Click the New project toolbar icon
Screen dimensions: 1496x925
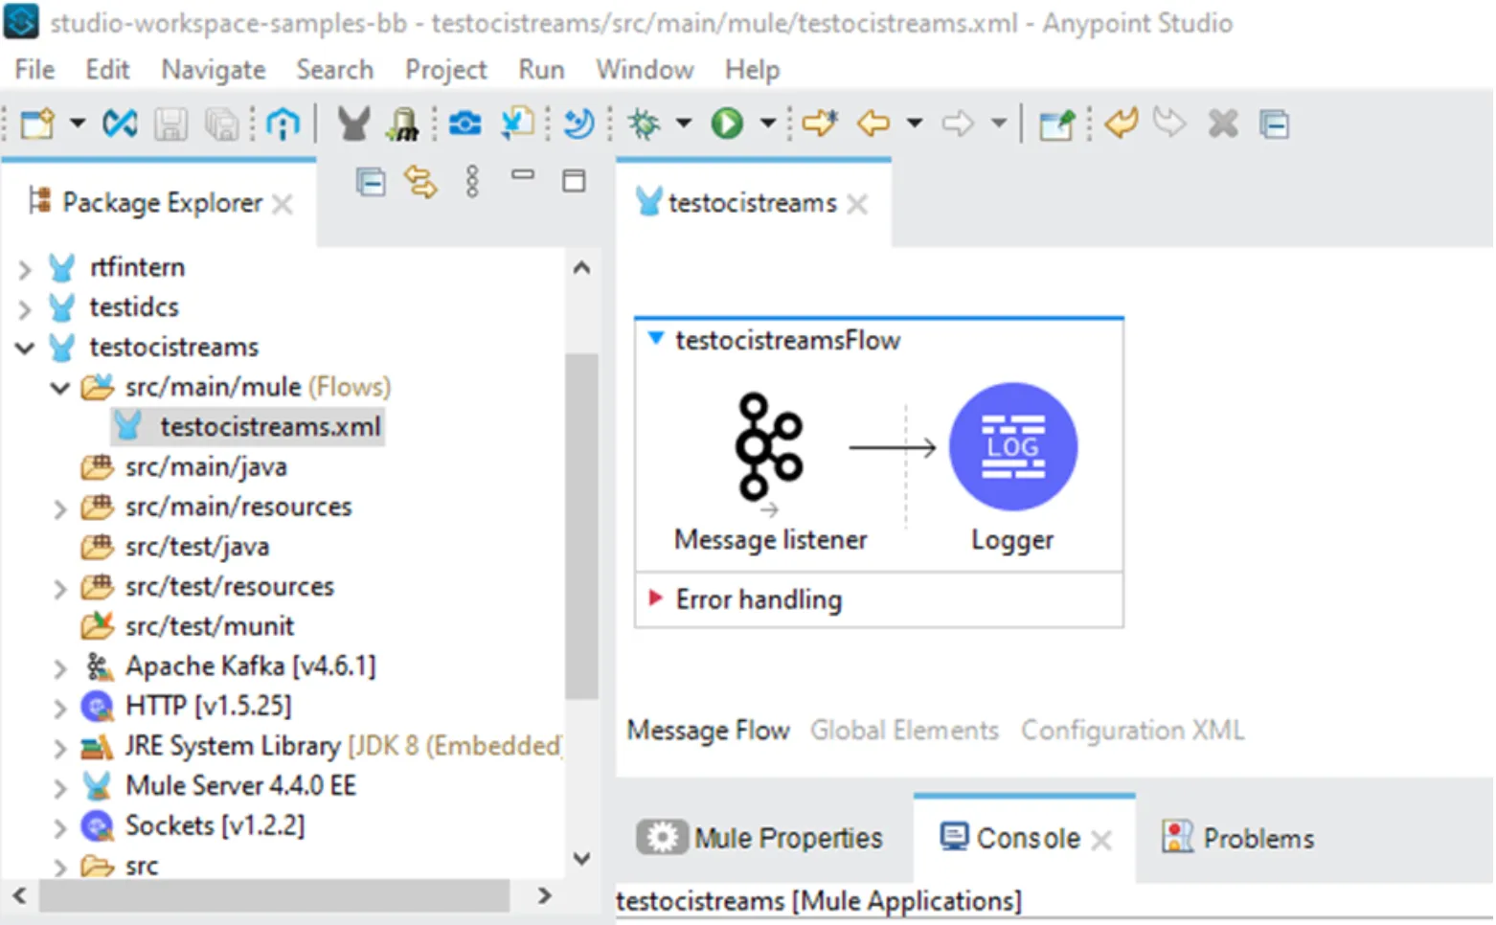(x=37, y=124)
